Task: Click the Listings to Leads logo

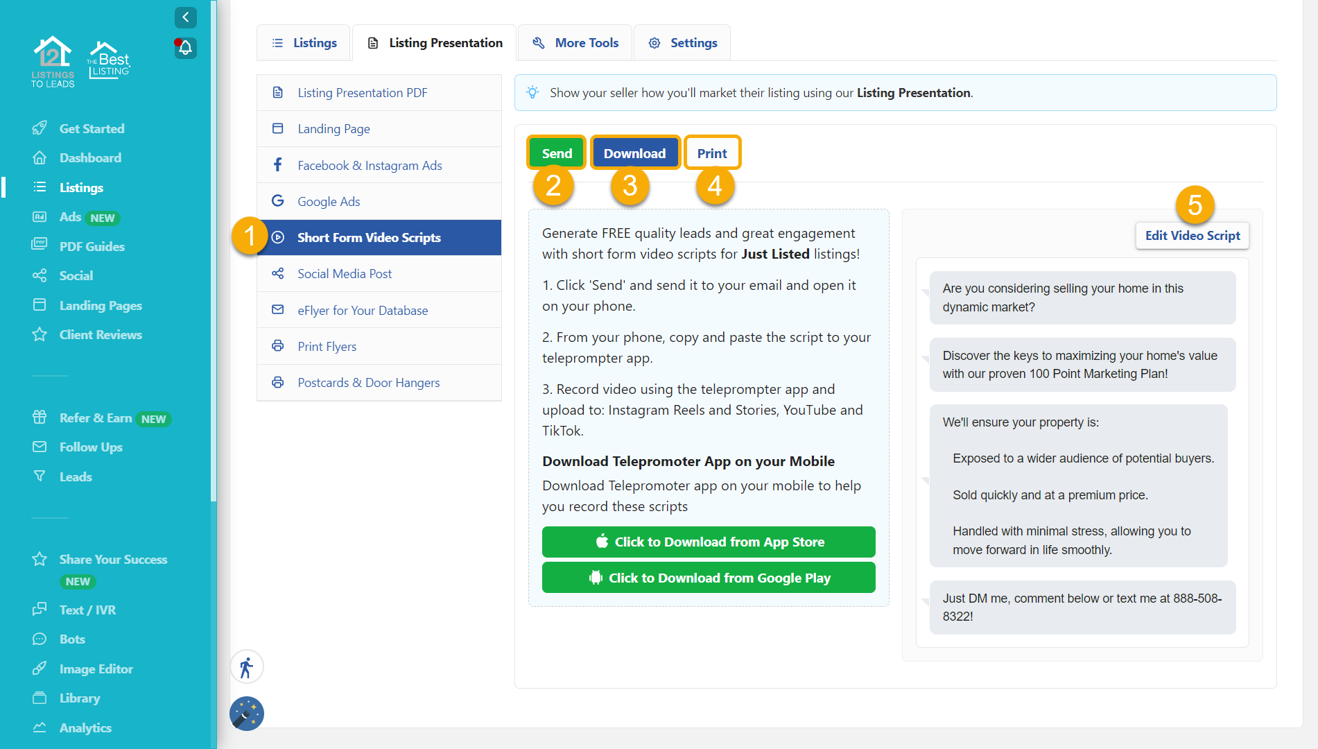Action: [53, 62]
